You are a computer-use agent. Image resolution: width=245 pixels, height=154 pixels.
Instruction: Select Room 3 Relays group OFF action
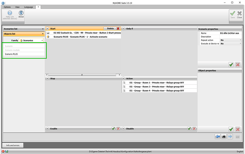point(159,87)
